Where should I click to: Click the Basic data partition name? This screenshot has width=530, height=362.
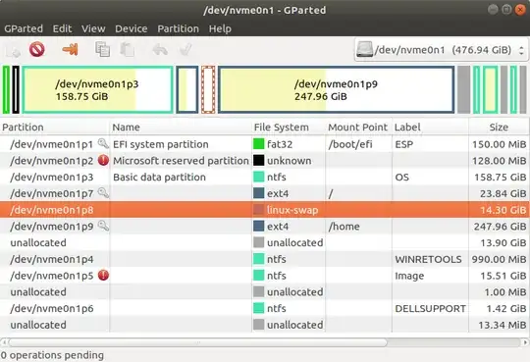coord(159,178)
